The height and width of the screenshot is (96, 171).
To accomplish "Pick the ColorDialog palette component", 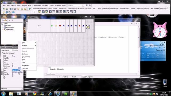I will [57, 12].
